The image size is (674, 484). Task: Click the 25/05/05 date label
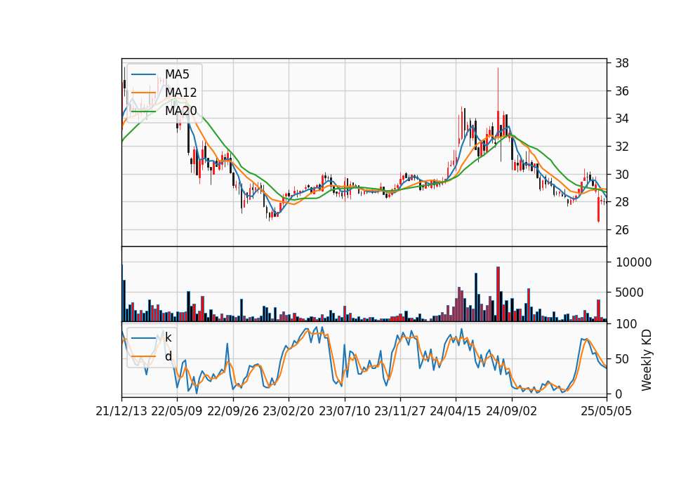click(x=607, y=411)
